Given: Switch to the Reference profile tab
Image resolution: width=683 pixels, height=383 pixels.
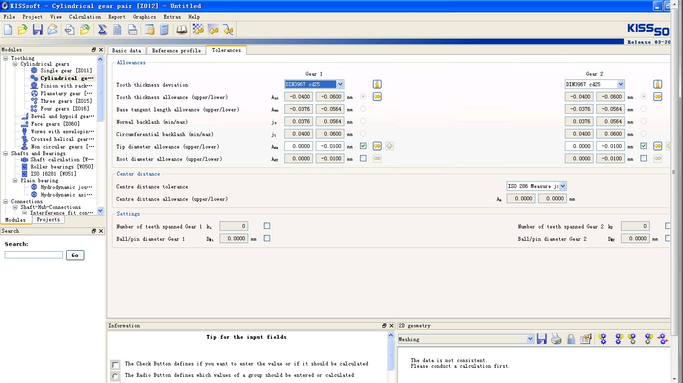Looking at the screenshot, I should [x=176, y=50].
